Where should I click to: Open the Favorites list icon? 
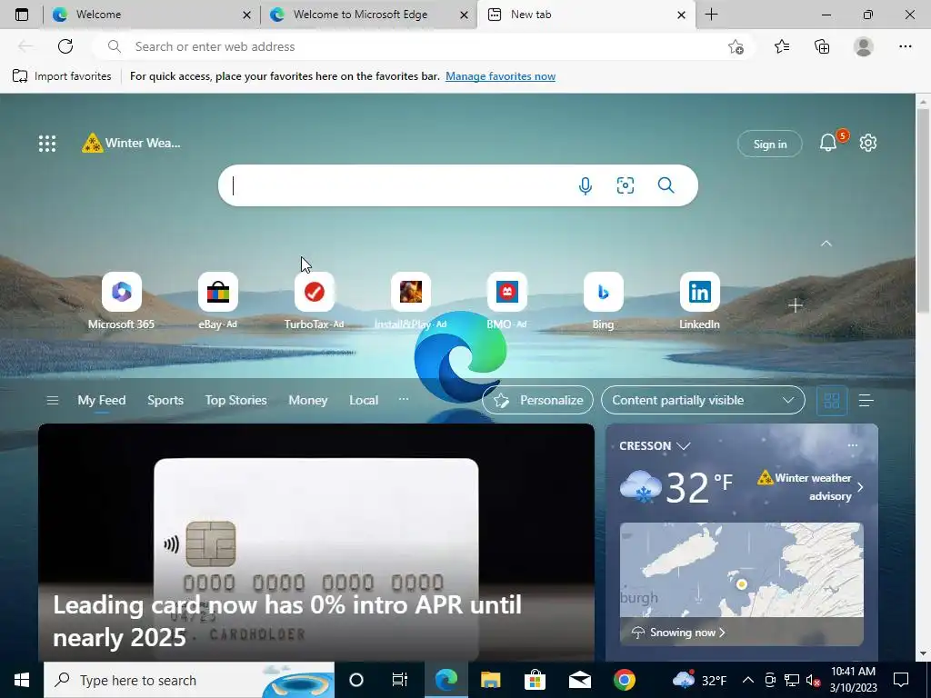(782, 46)
